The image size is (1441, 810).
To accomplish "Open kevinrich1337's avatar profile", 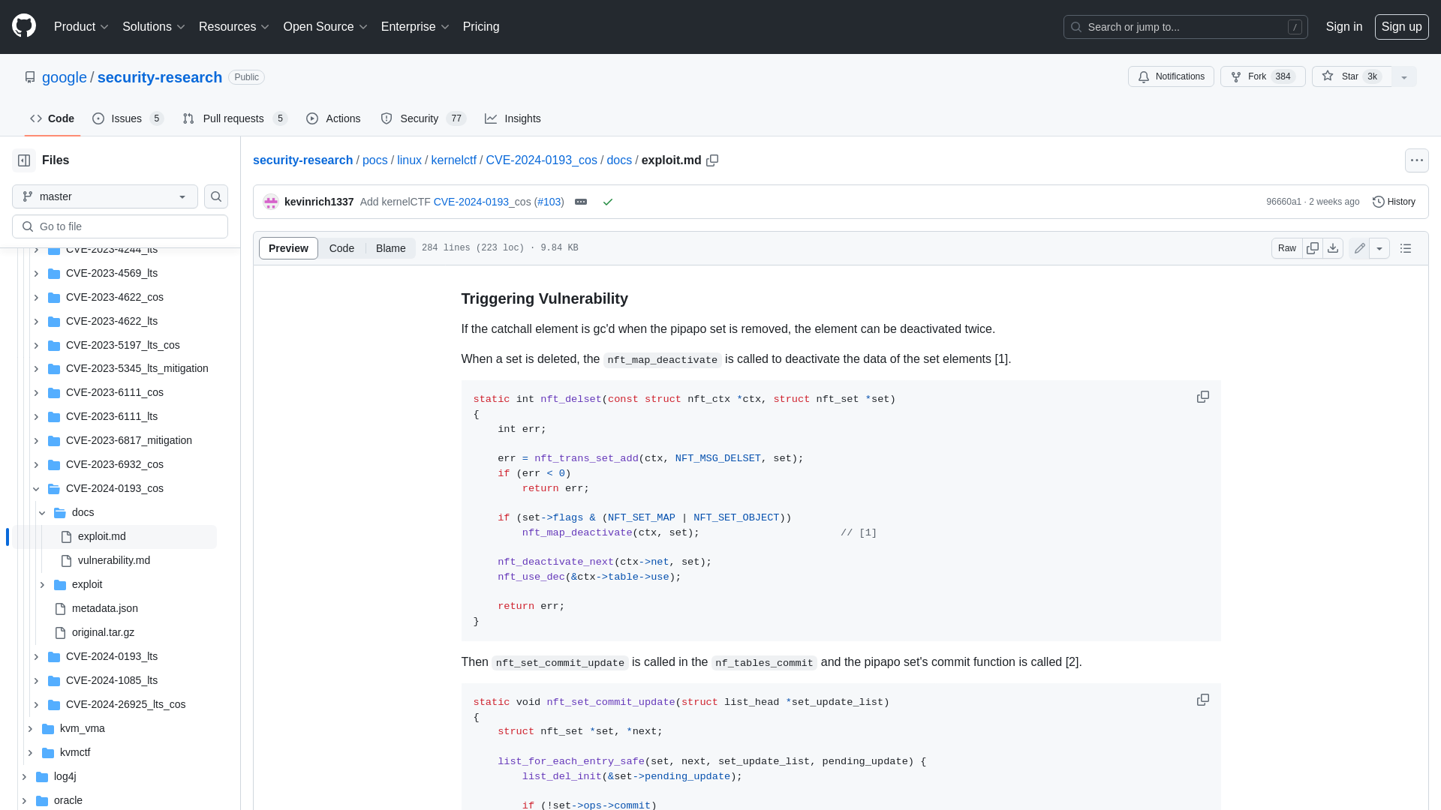I will pos(271,202).
